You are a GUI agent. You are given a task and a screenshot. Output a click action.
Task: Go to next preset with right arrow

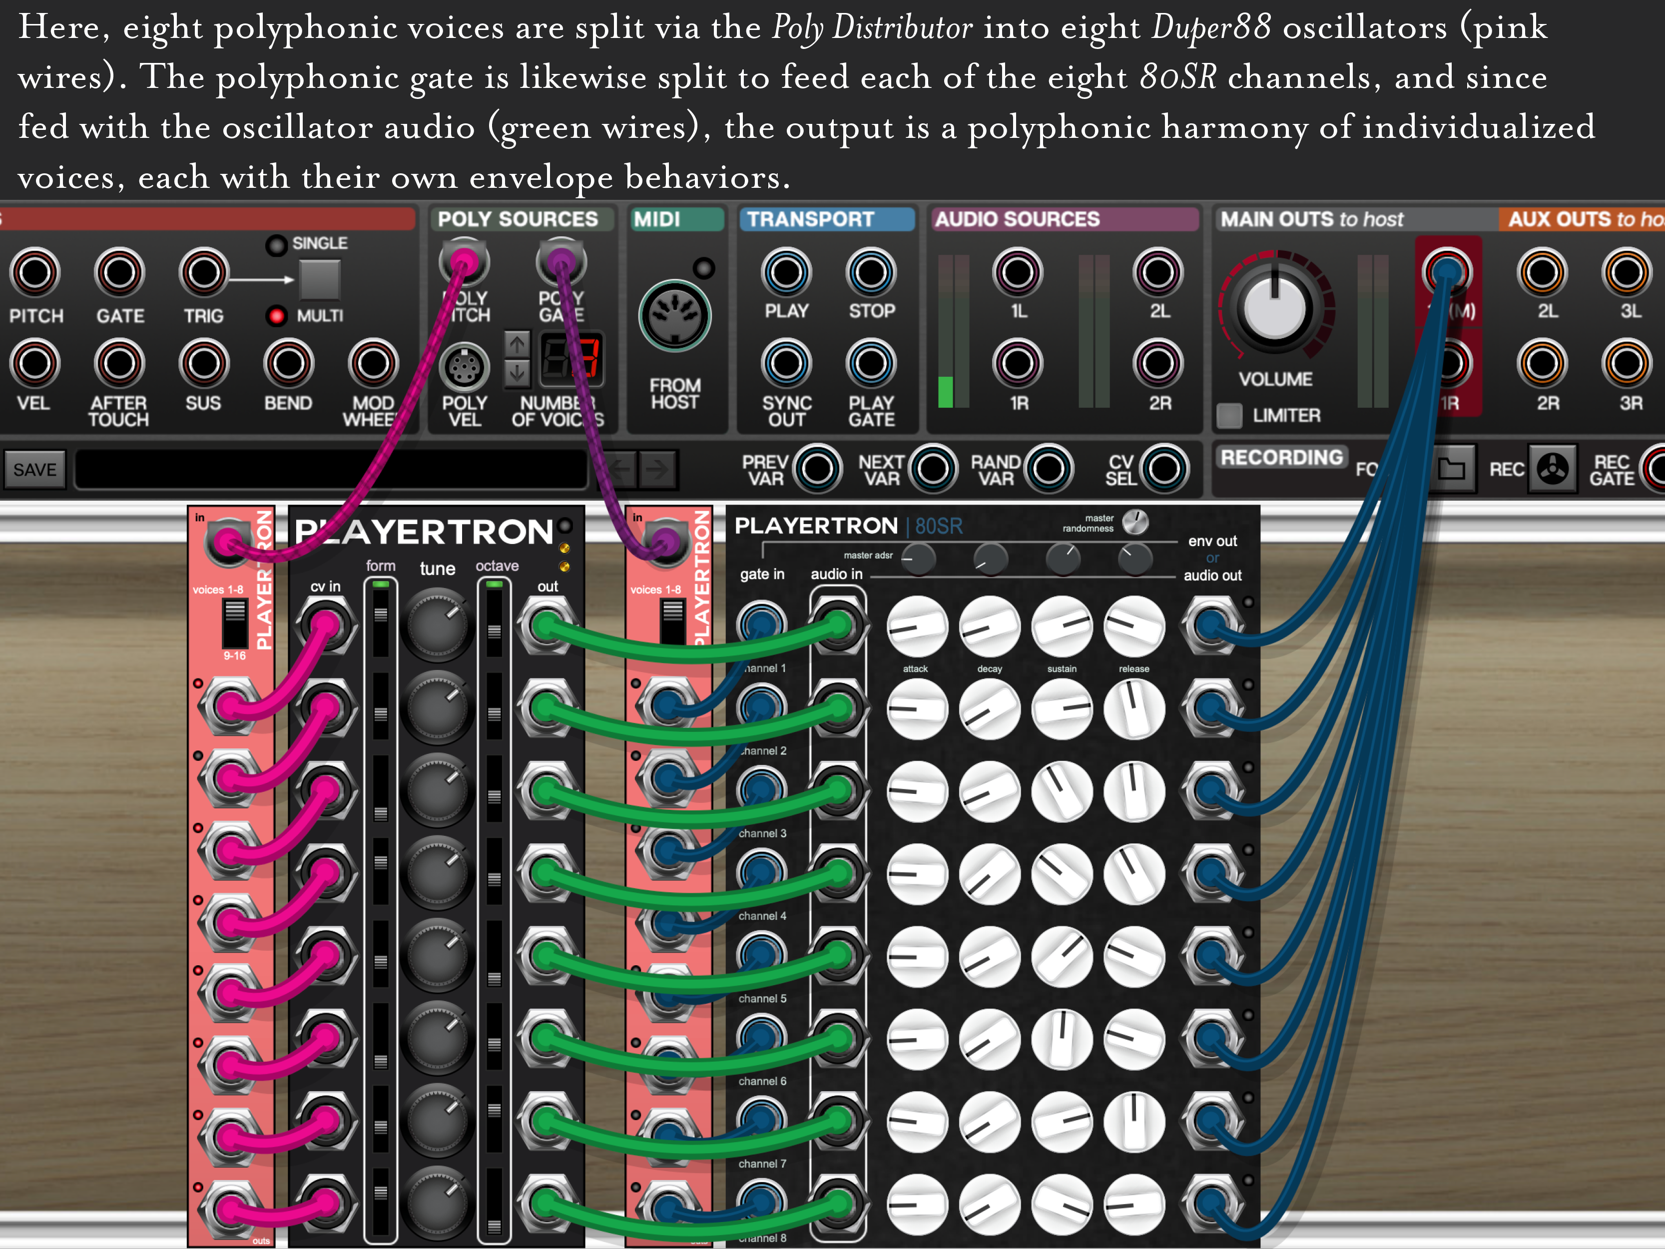pos(657,470)
